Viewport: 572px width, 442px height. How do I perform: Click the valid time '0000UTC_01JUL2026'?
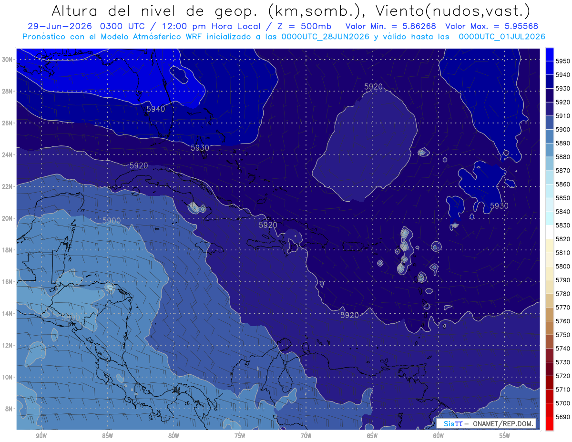click(x=502, y=37)
